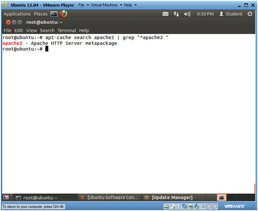Click 'To return to your computer' hint
The height and width of the screenshot is (211, 258).
(x=33, y=206)
